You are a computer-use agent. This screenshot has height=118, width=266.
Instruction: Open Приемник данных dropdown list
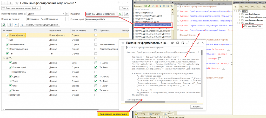[x=67, y=19]
